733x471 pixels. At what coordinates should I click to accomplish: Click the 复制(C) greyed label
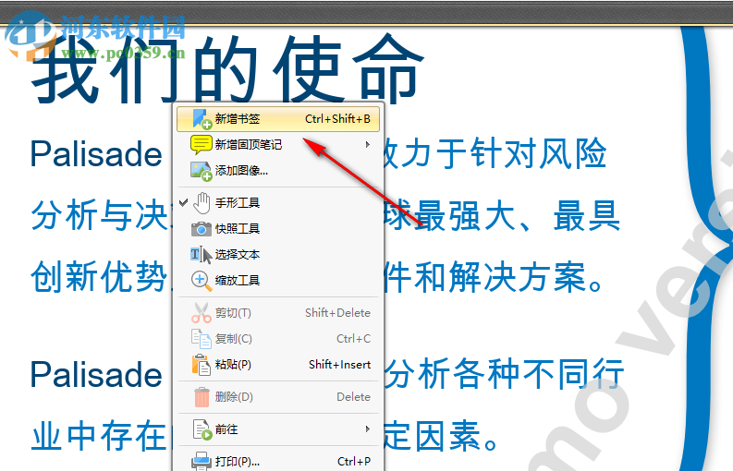coord(233,339)
